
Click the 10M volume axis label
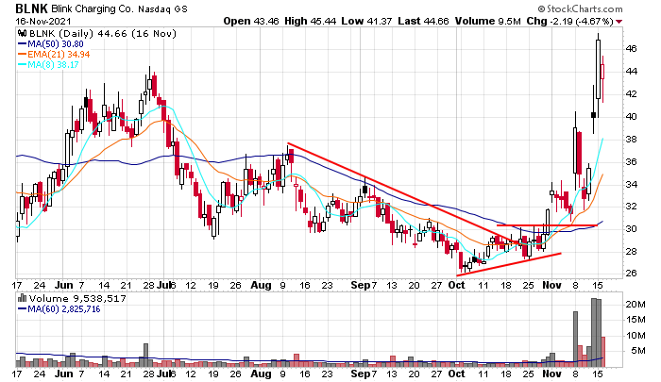(x=636, y=336)
